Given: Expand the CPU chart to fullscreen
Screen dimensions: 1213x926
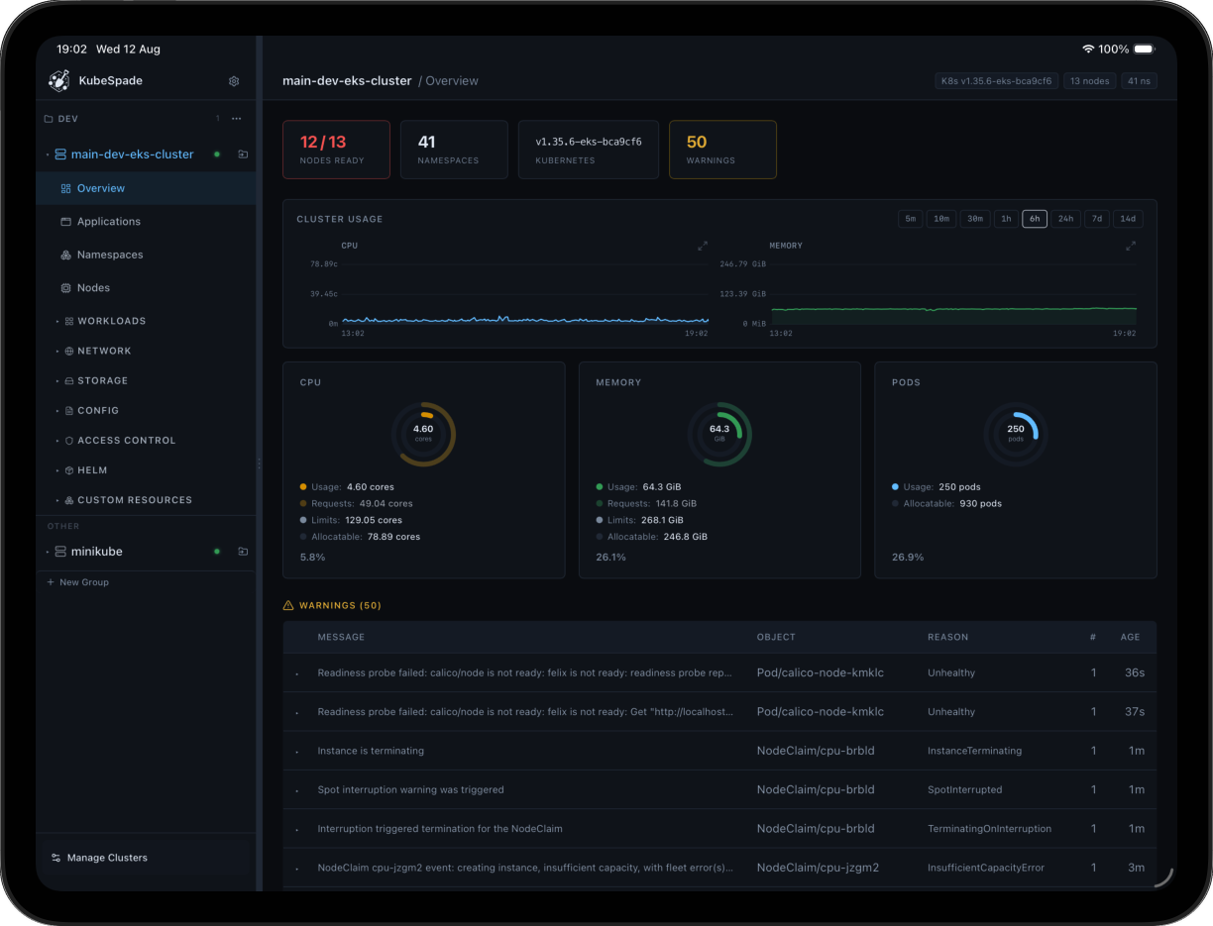Looking at the screenshot, I should point(703,246).
